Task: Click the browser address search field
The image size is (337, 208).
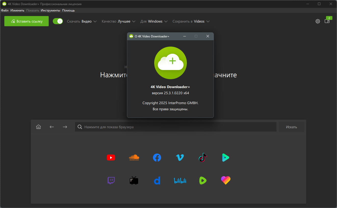Action: pos(176,127)
